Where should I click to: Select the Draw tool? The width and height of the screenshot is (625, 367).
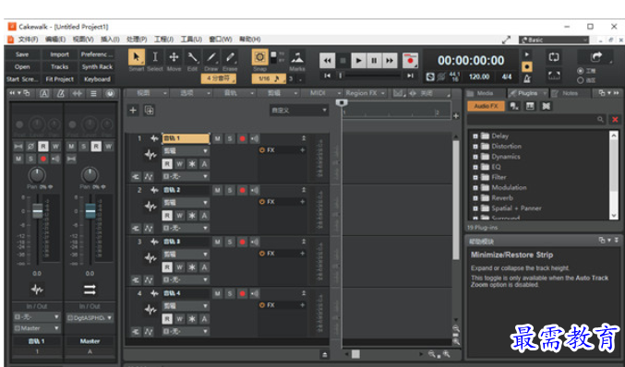(211, 57)
